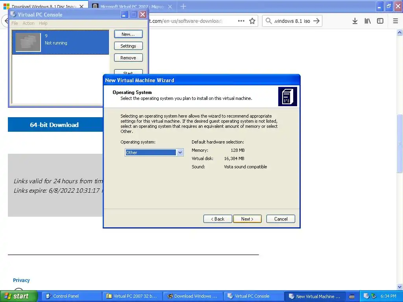Click the keyboard icon in taskbar

point(352,296)
